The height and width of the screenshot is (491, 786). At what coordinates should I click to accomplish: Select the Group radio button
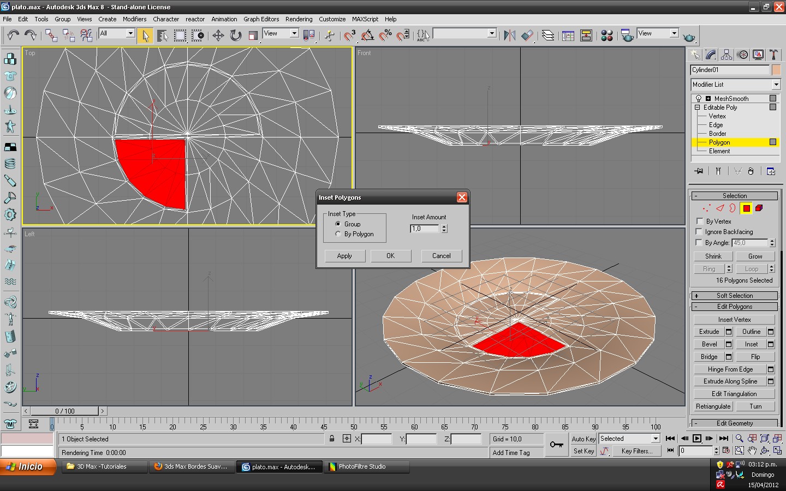338,224
